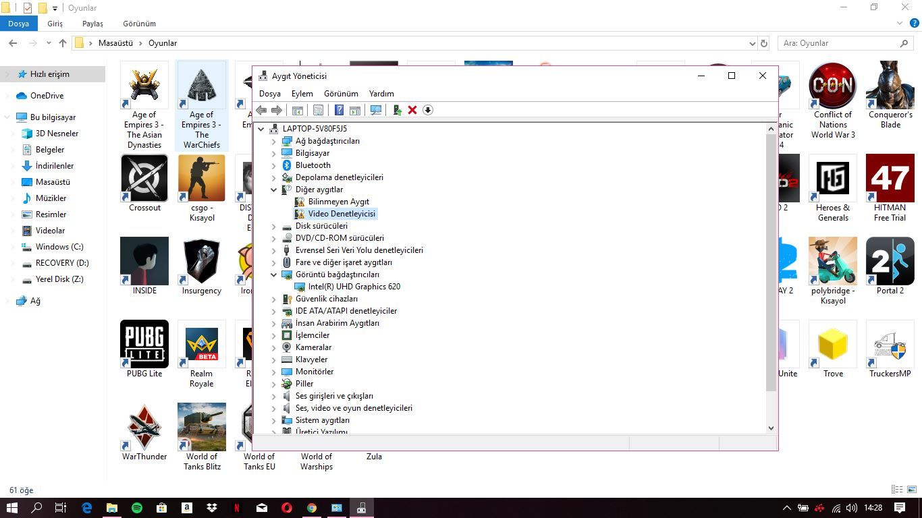The width and height of the screenshot is (922, 518).
Task: Open Spotify from the taskbar
Action: 137,508
